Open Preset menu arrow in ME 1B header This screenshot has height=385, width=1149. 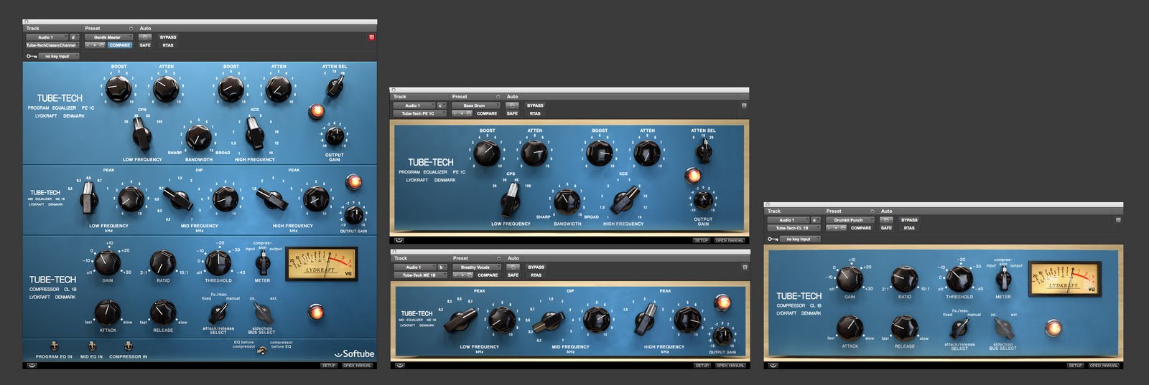pos(498,258)
